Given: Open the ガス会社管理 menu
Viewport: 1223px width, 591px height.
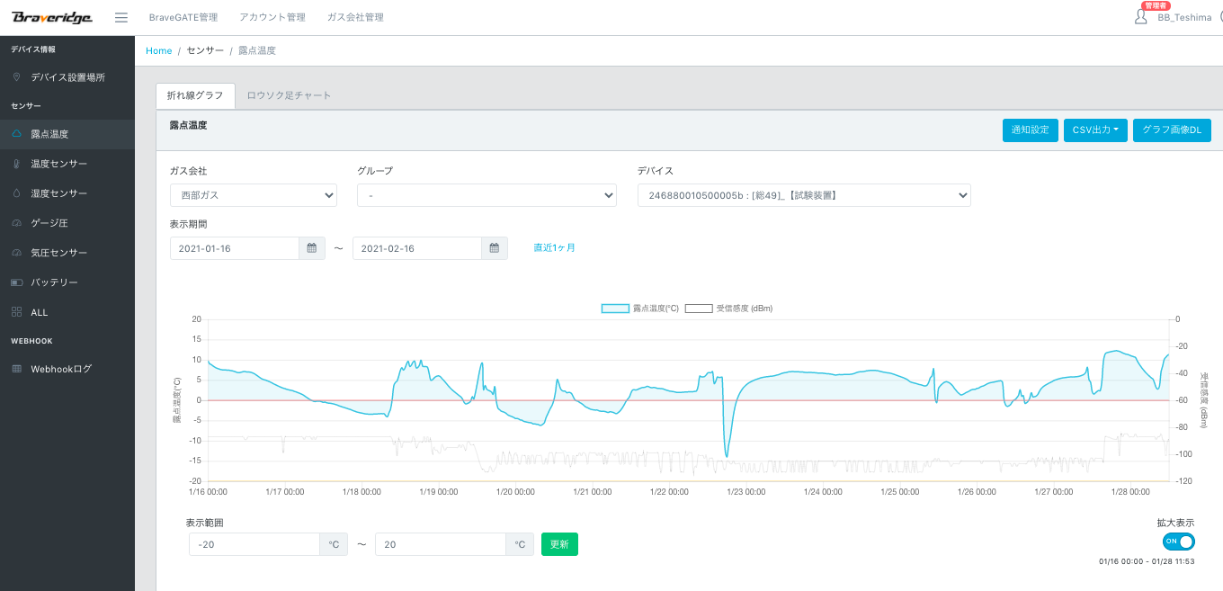Looking at the screenshot, I should 355,17.
